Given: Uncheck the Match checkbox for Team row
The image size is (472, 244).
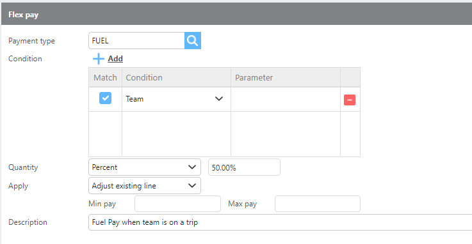Looking at the screenshot, I should coord(106,98).
